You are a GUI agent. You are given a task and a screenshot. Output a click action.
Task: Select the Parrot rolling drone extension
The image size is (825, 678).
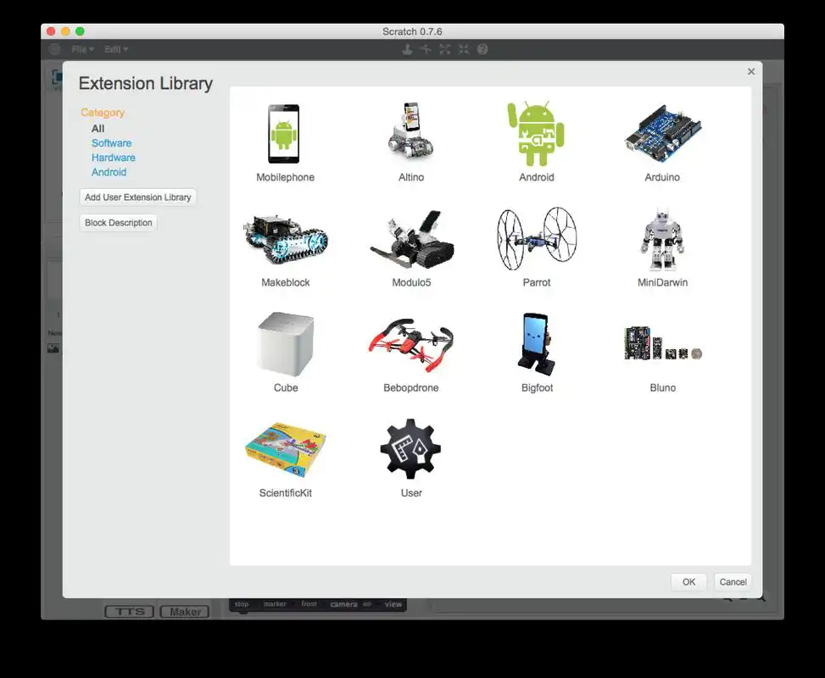tap(537, 239)
